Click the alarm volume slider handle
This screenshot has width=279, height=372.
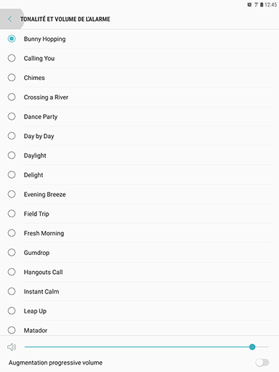(252, 347)
